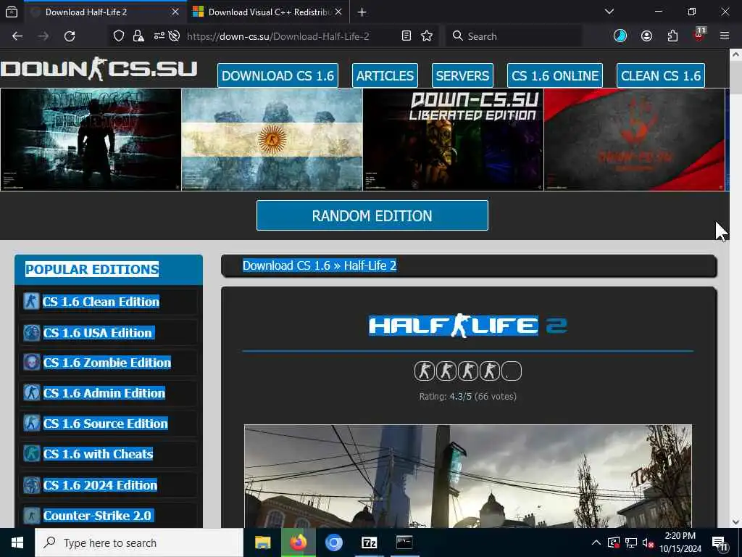Click the page vertical scrollbar thumb
The width and height of the screenshot is (742, 557).
coord(735,78)
